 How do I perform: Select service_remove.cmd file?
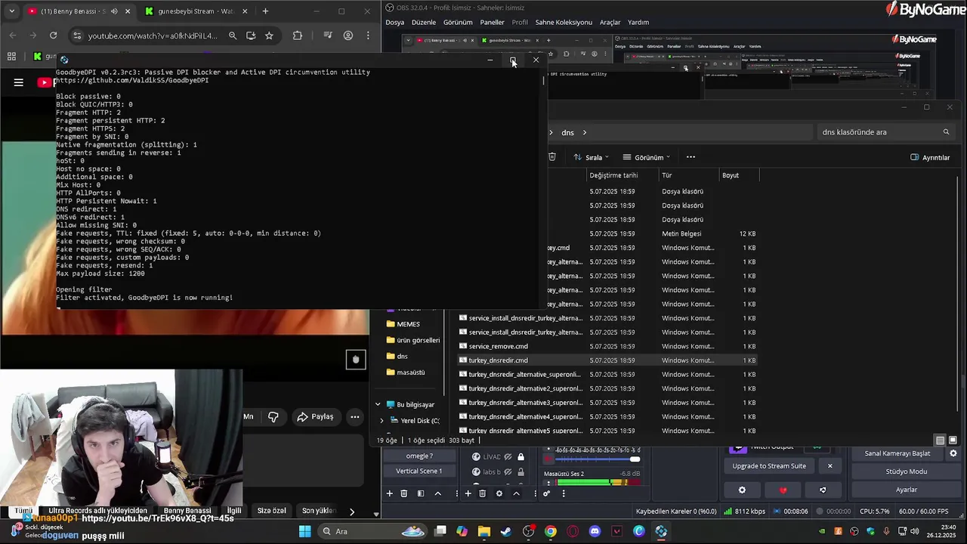pyautogui.click(x=607, y=346)
